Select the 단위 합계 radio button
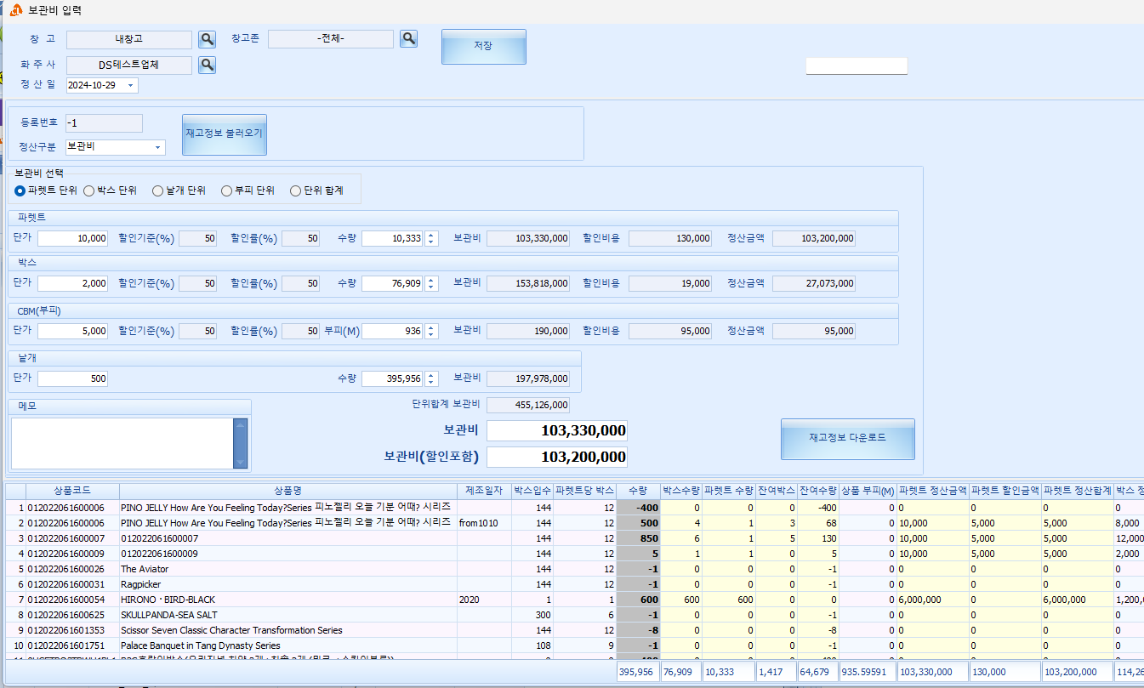1144x688 pixels. [295, 190]
